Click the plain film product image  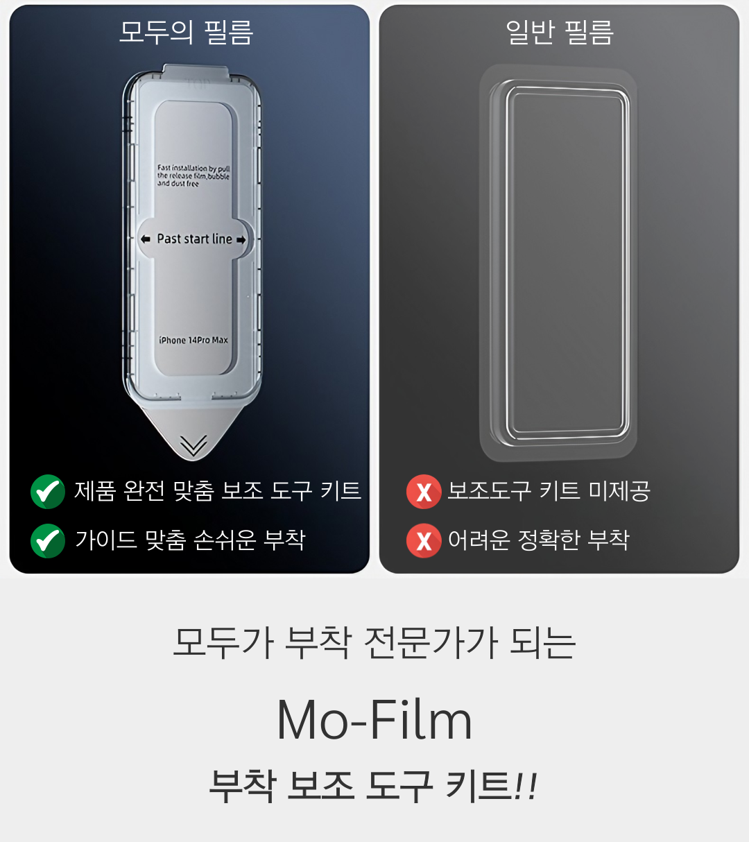(x=558, y=264)
